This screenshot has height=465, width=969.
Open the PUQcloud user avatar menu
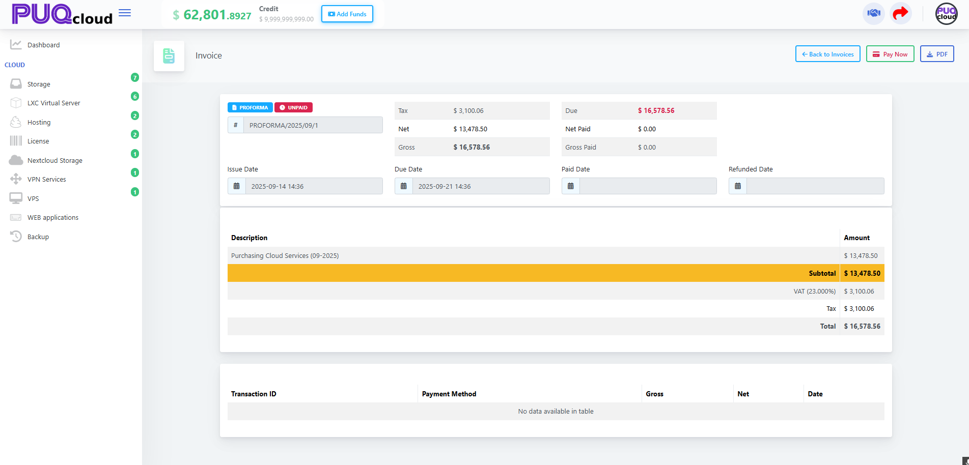(x=947, y=13)
